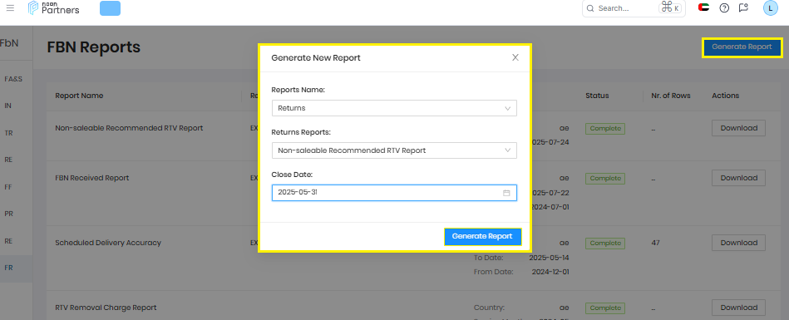Click the blue store selector box
The height and width of the screenshot is (320, 789).
point(111,8)
